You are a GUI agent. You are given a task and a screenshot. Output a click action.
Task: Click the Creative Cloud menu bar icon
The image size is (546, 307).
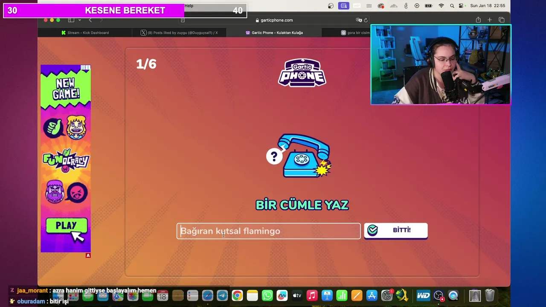381,6
